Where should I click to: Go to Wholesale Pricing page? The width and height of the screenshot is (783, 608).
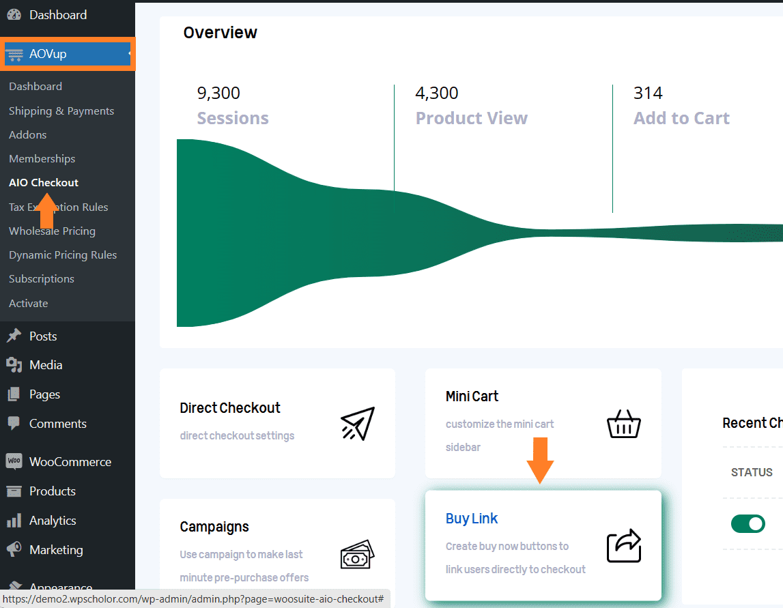point(52,231)
